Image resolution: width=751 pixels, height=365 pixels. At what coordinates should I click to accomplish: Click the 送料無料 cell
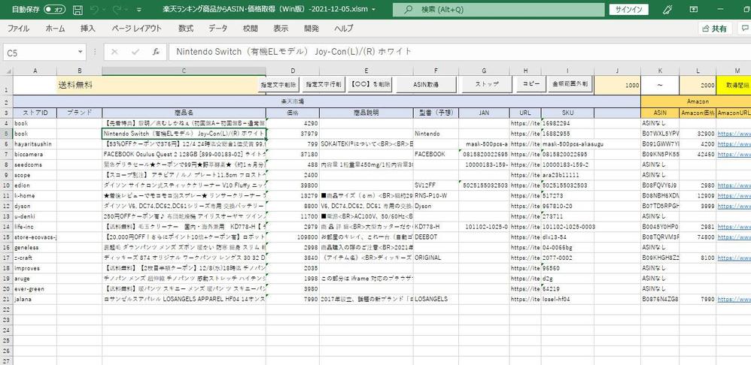pyautogui.click(x=160, y=86)
